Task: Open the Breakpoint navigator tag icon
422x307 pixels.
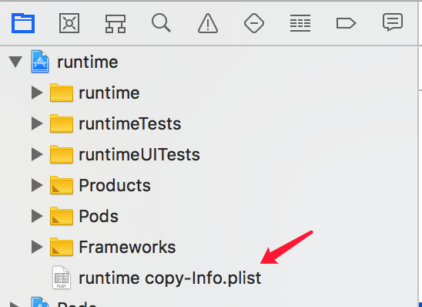Action: pyautogui.click(x=346, y=23)
